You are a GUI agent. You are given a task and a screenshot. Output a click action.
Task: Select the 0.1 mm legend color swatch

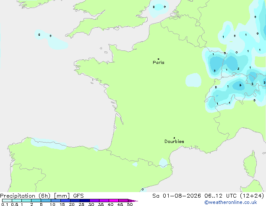pos(7,201)
